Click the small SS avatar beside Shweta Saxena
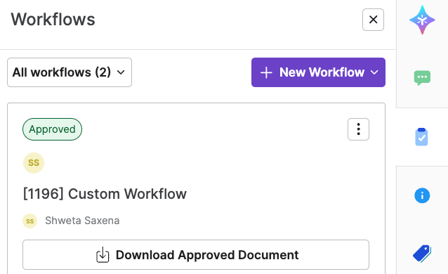Screen dimensions: 448x274 pos(30,221)
